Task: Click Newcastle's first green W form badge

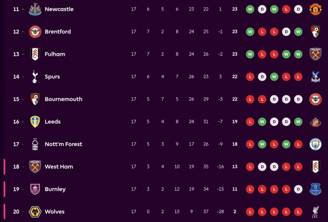Action: [x=250, y=9]
